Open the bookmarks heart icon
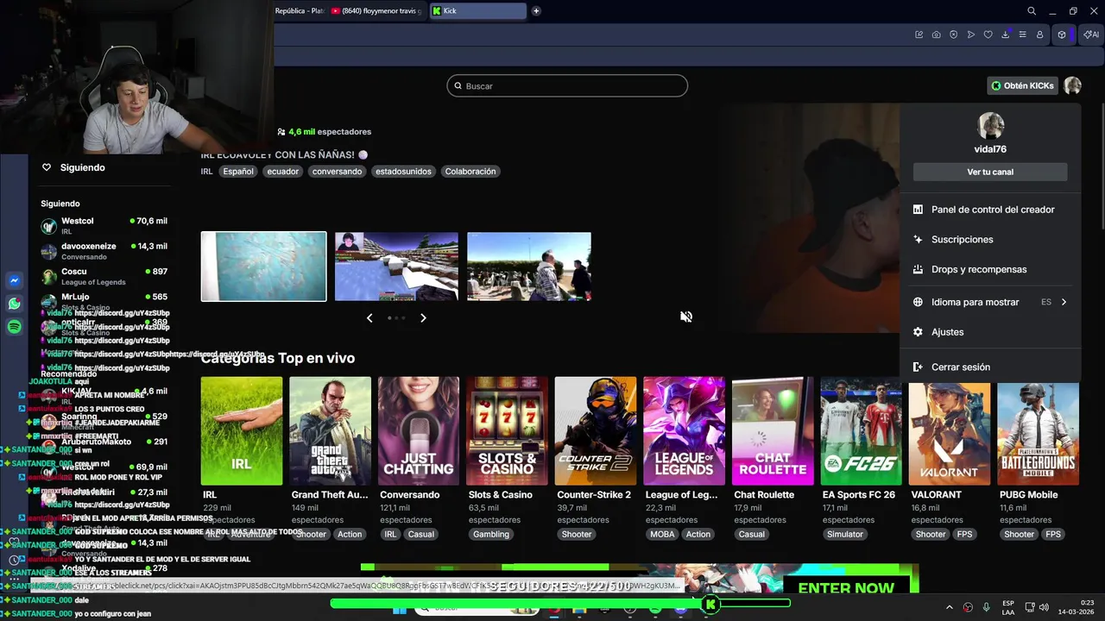This screenshot has width=1105, height=621. coord(988,34)
